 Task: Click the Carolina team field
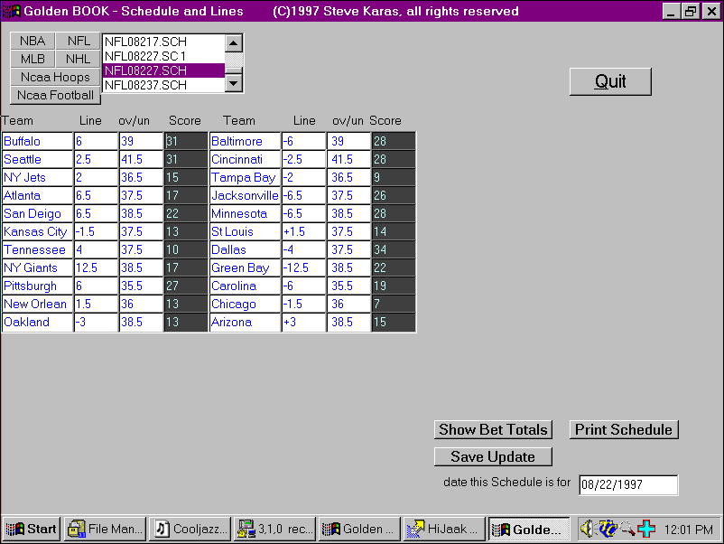click(x=246, y=286)
